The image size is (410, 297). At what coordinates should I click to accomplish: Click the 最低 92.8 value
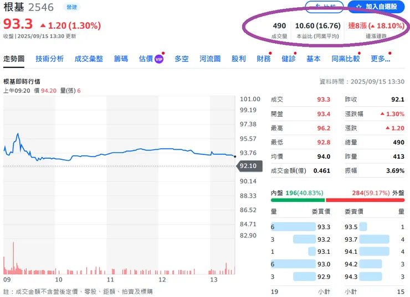[324, 142]
